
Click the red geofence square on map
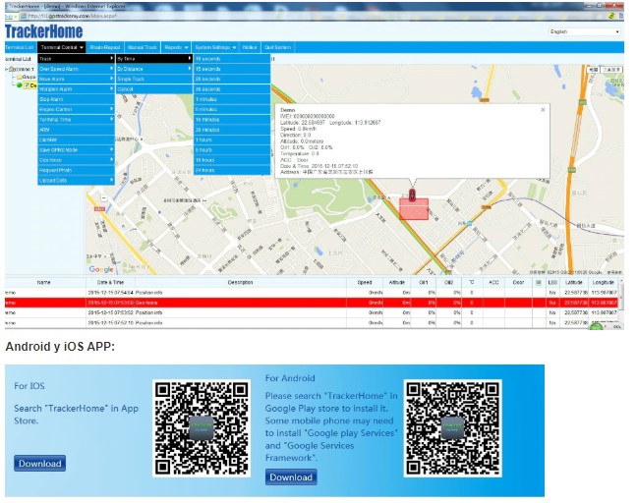(x=414, y=209)
